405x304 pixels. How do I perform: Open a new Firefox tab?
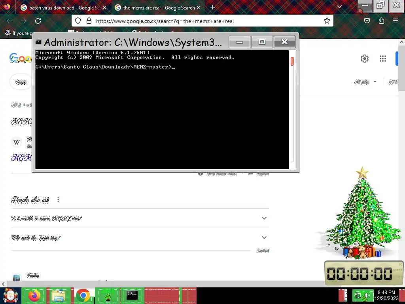tap(212, 8)
